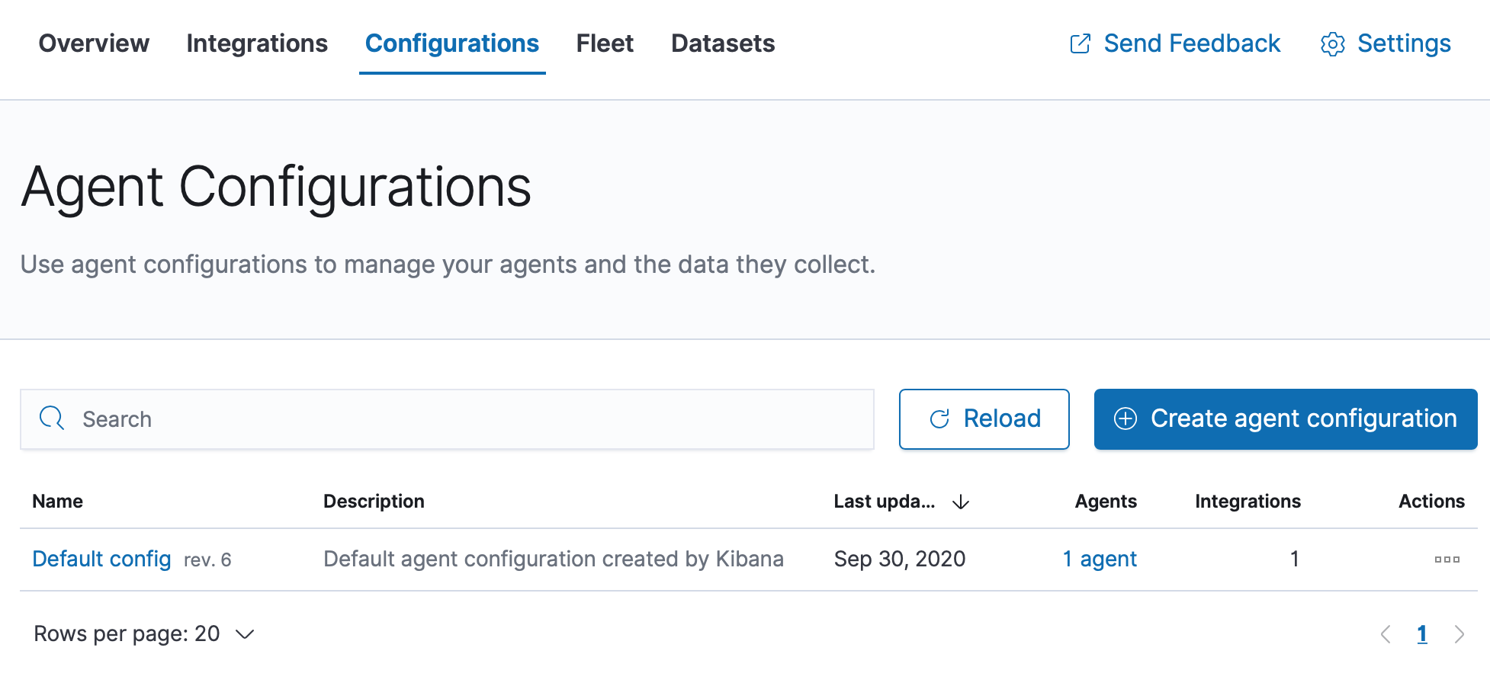Open the Datasets tab
Viewport: 1490px width, 683px height.
[723, 43]
